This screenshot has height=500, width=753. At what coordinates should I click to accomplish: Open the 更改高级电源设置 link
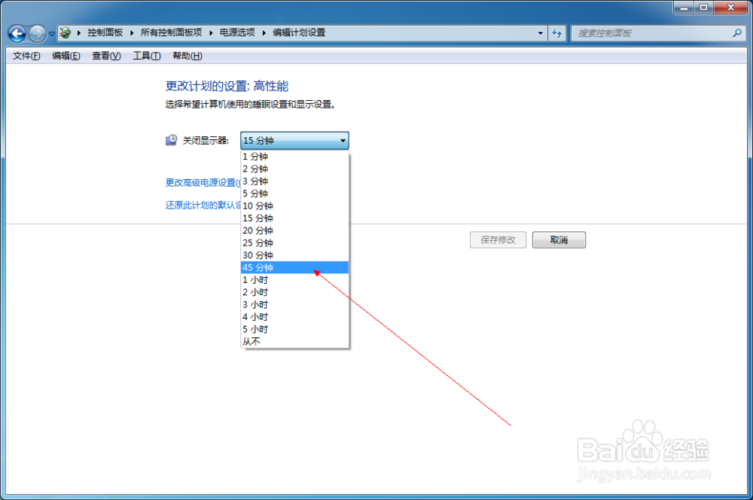tap(203, 182)
